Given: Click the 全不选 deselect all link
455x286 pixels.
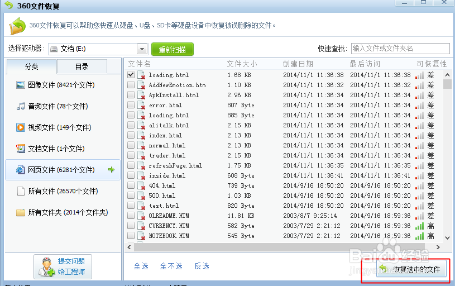Looking at the screenshot, I should tap(171, 266).
